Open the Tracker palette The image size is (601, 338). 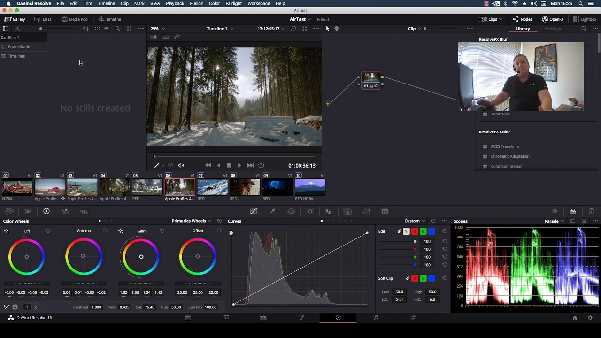coord(310,211)
